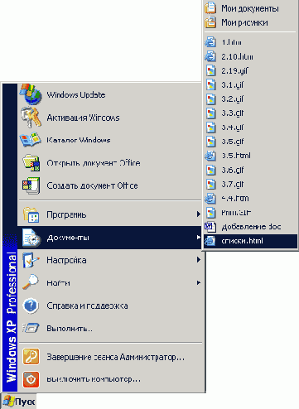Click the Windows Update globe icon
299x409 pixels.
click(31, 94)
